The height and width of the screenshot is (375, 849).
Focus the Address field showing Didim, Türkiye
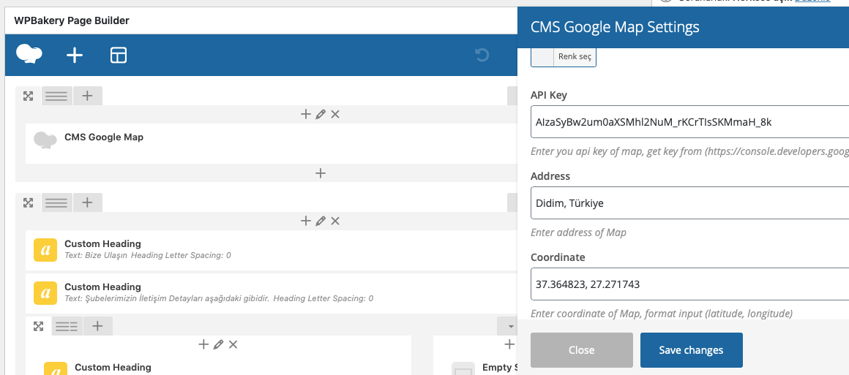point(689,203)
